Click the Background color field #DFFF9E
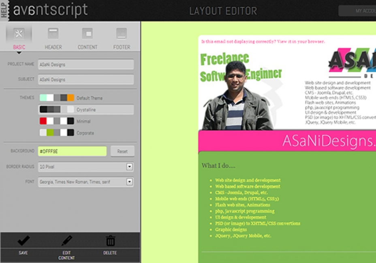Viewport: 376px width, 263px height. (72, 151)
